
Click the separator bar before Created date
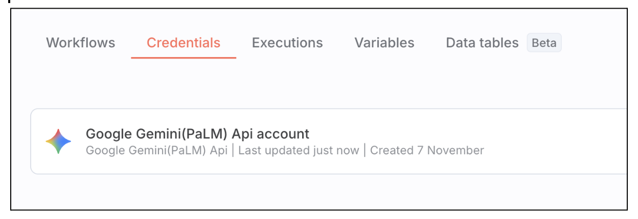click(364, 151)
